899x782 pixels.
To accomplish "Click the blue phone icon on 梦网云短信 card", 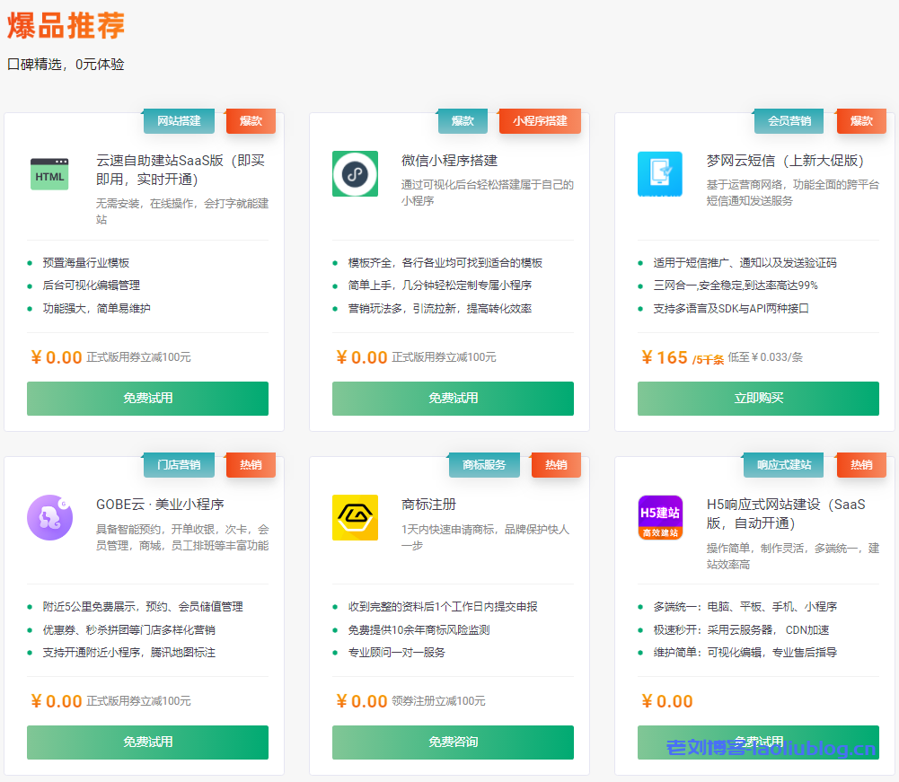I will point(660,172).
